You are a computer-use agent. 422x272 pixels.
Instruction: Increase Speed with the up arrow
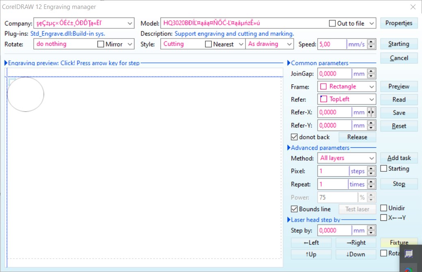(371, 41)
